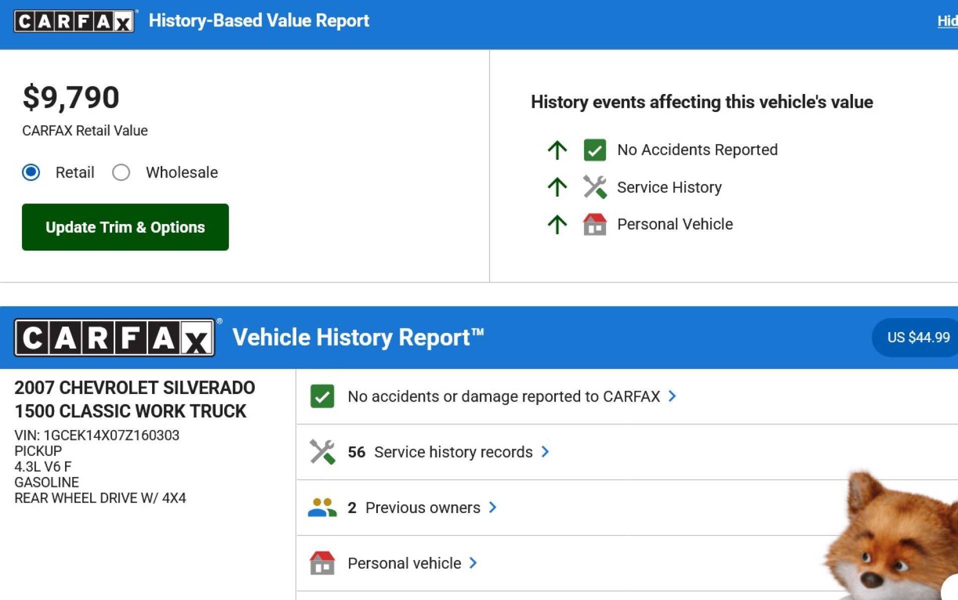Click the CARFAX logo in Vehicle History header
Viewport: 958px width, 600px height.
click(115, 337)
